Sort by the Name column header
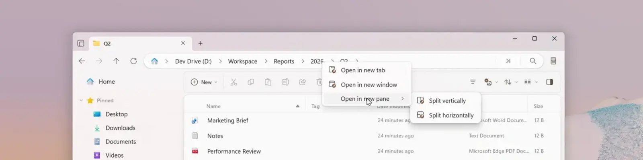Image resolution: width=643 pixels, height=160 pixels. (x=213, y=106)
